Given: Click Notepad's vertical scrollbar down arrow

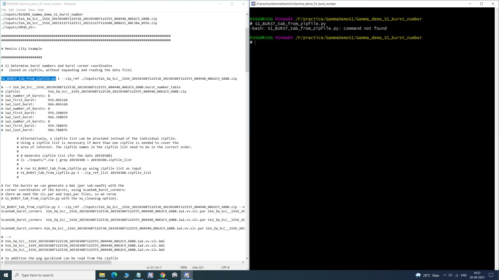Looking at the screenshot, I should [x=247, y=258].
